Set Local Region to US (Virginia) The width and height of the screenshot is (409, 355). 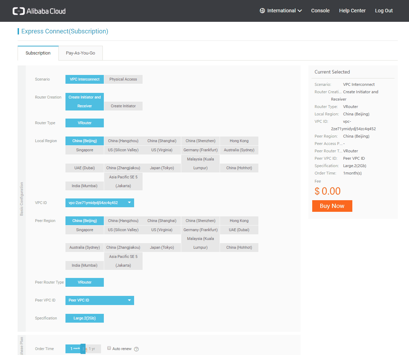(x=162, y=150)
